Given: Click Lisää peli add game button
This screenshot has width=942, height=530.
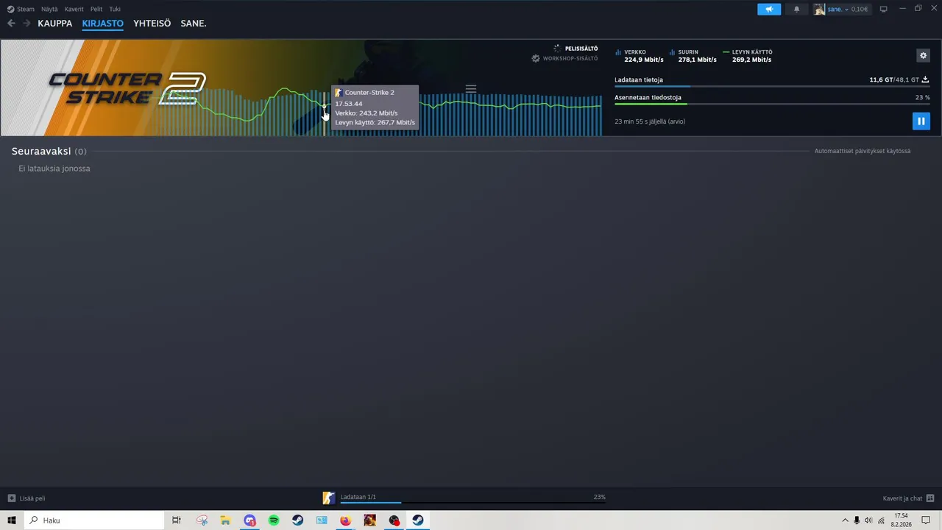Looking at the screenshot, I should pos(26,498).
